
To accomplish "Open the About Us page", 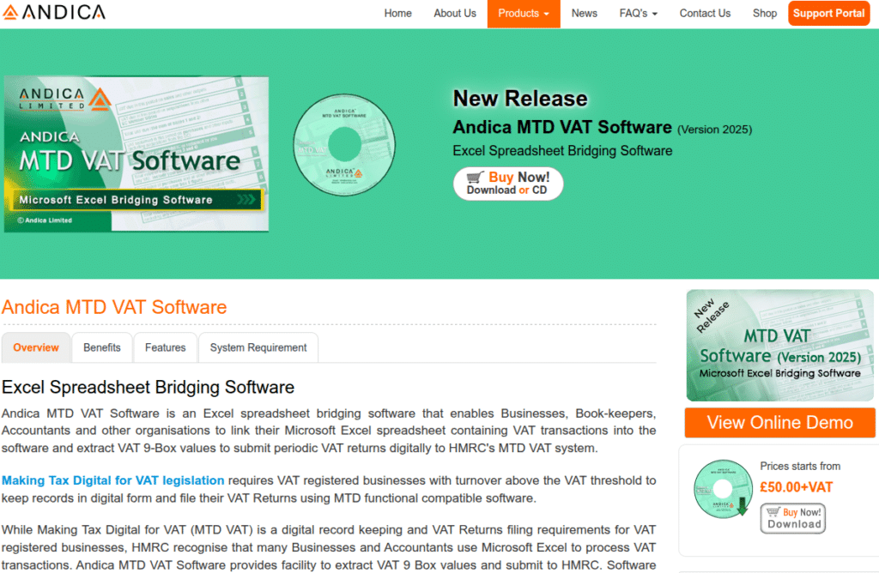I will click(x=455, y=14).
